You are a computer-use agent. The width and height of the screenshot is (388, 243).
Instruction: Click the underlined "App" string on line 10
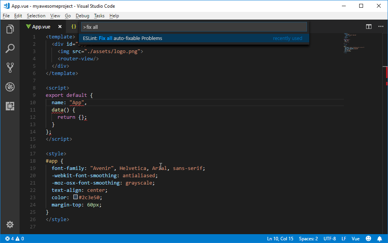click(x=77, y=103)
